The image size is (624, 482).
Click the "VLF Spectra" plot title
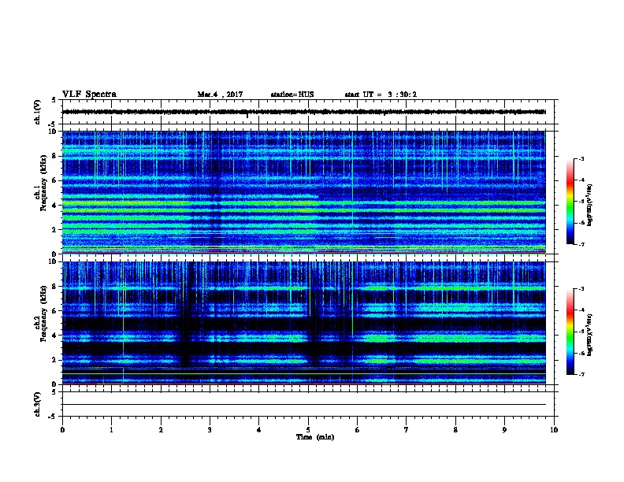[x=89, y=95]
